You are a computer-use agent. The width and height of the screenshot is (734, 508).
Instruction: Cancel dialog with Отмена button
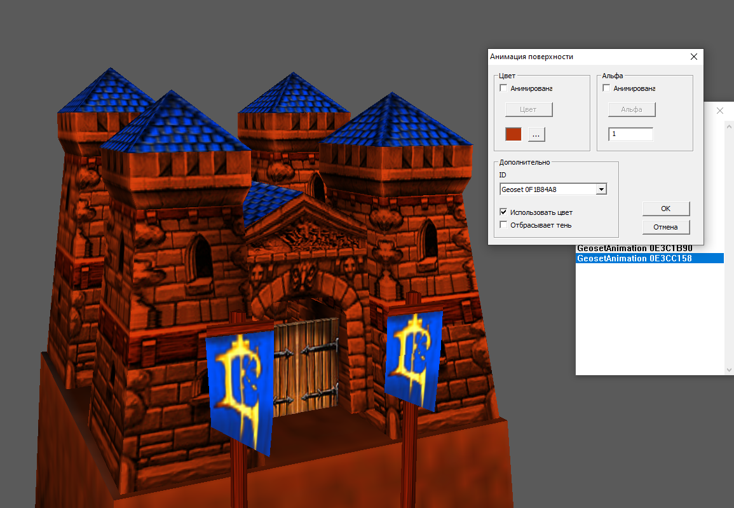665,227
